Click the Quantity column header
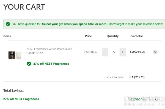Viewport: 165px width, 109px height. (112, 36)
